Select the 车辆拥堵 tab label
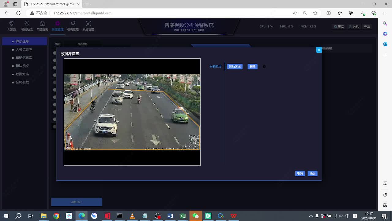The image size is (392, 221). [x=215, y=67]
